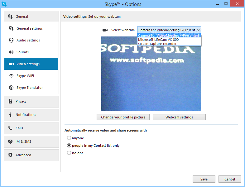Image resolution: width=245 pixels, height=187 pixels.
Task: Open the Sounds options
Action: (31, 52)
